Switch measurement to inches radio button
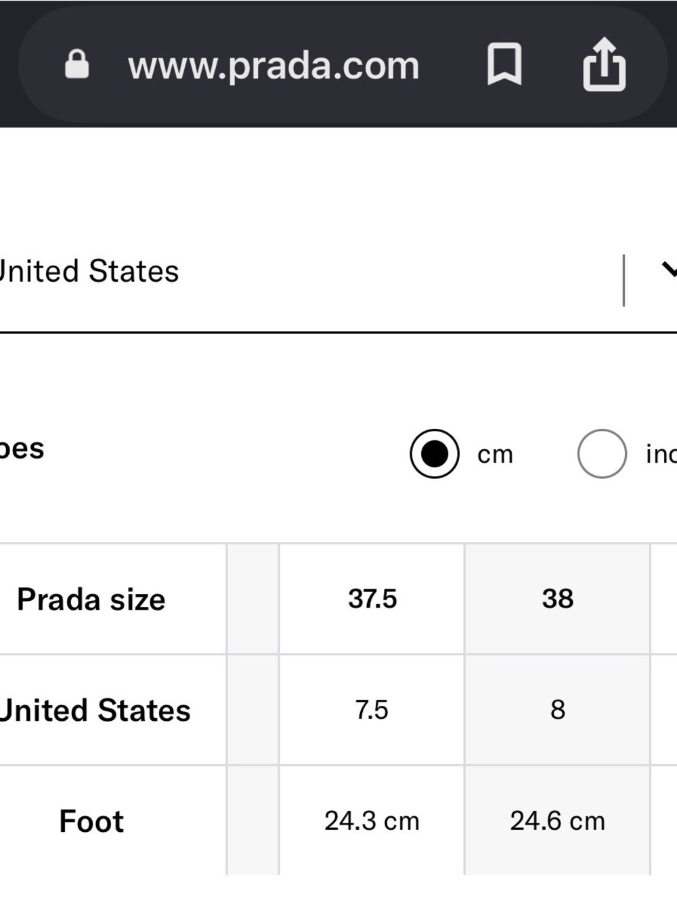The height and width of the screenshot is (903, 677). click(602, 454)
